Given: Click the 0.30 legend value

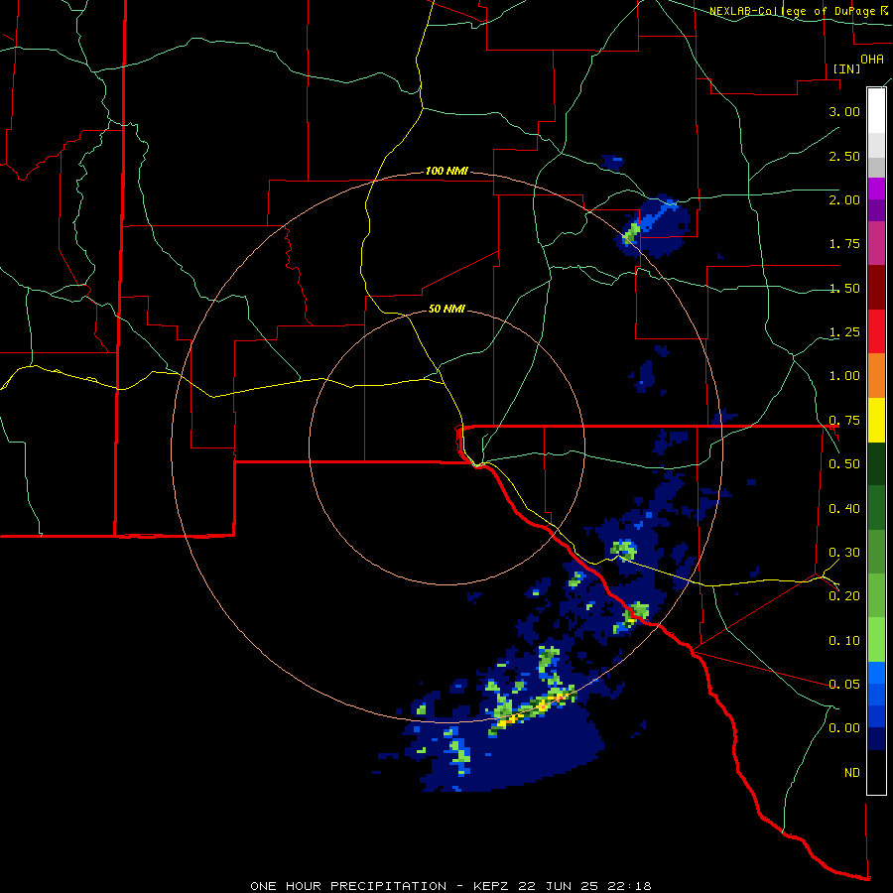Looking at the screenshot, I should [x=844, y=553].
